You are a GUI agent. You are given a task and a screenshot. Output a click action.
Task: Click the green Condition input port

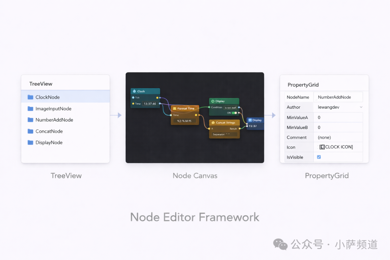pos(209,107)
